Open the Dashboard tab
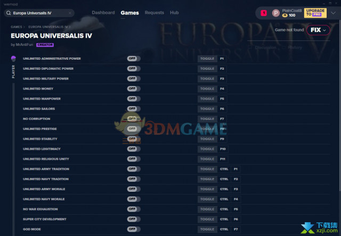The image size is (341, 236). (103, 13)
